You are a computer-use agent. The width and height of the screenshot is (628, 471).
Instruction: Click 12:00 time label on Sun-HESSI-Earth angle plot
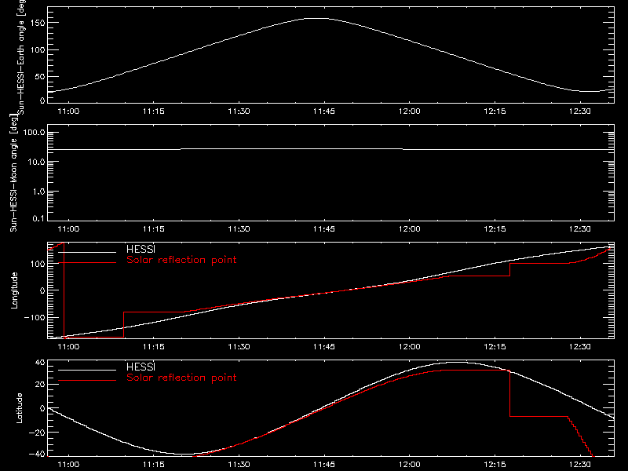pos(409,111)
